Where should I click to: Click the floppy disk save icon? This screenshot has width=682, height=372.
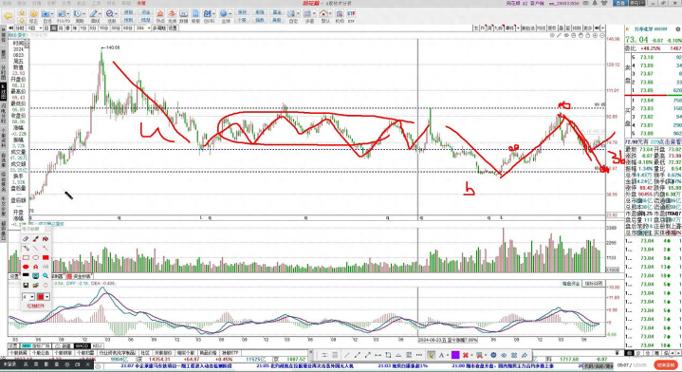point(26,285)
